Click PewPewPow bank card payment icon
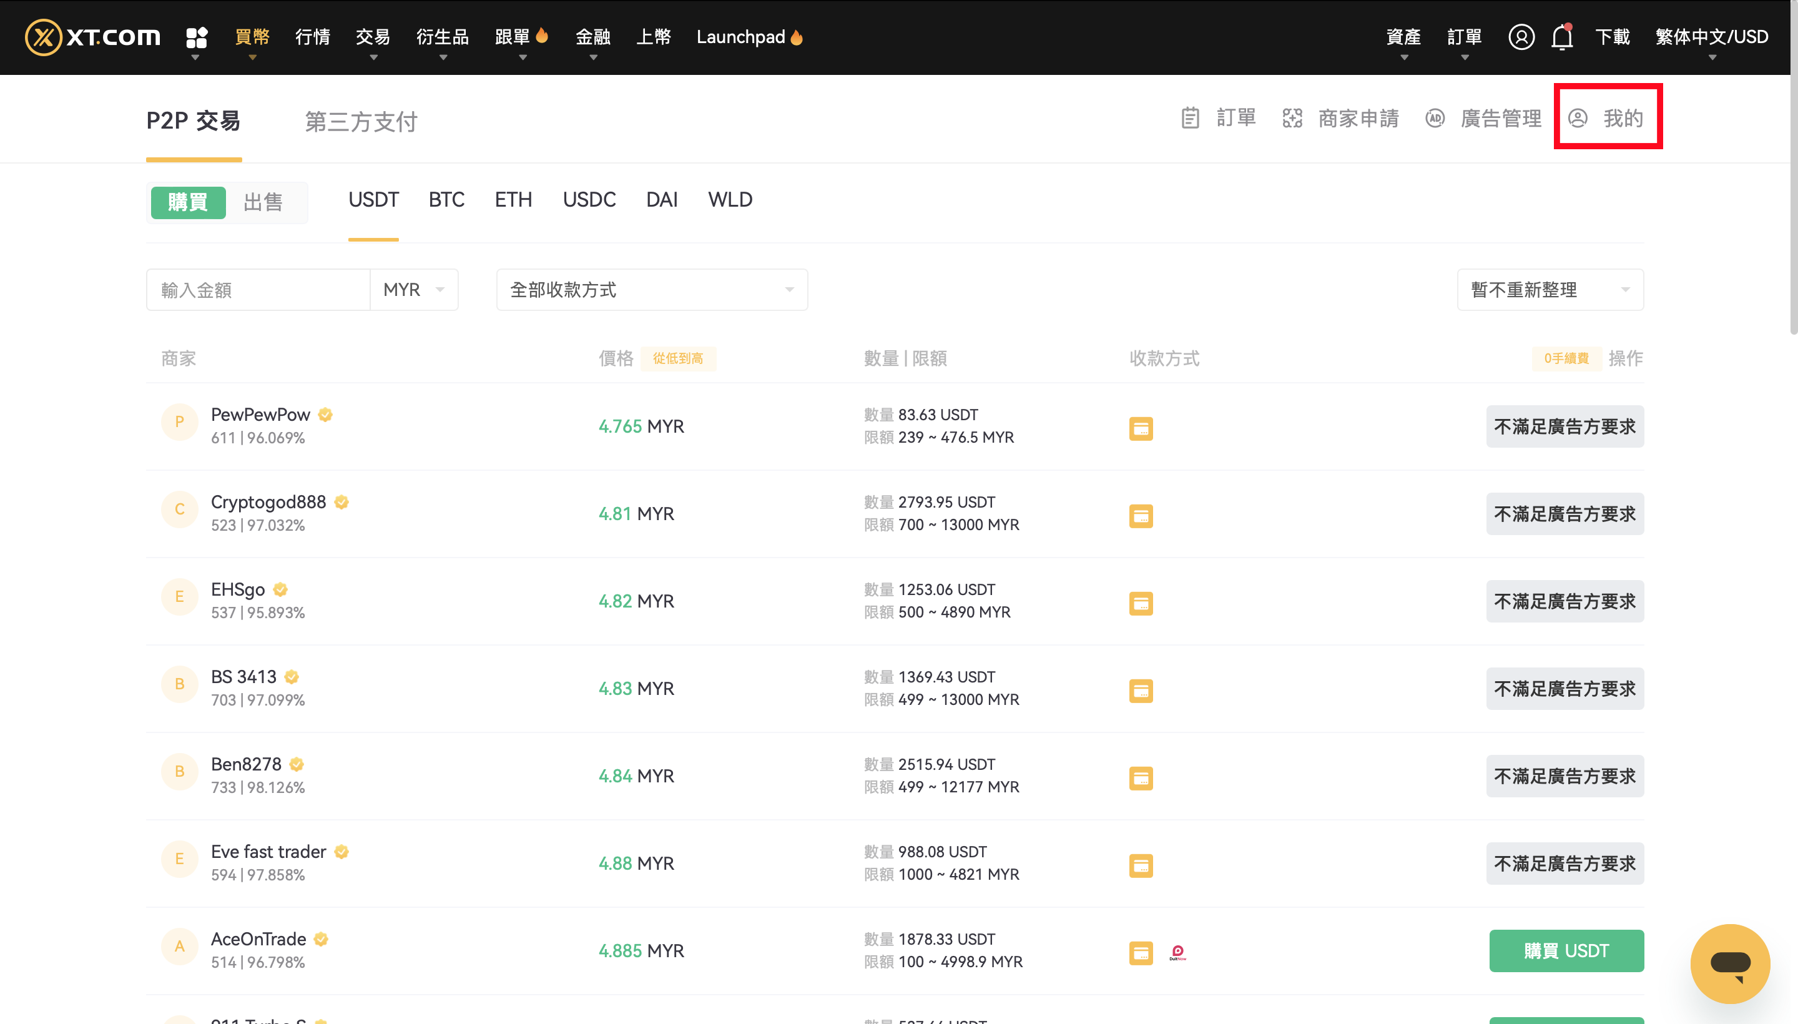The image size is (1798, 1024). (1141, 428)
